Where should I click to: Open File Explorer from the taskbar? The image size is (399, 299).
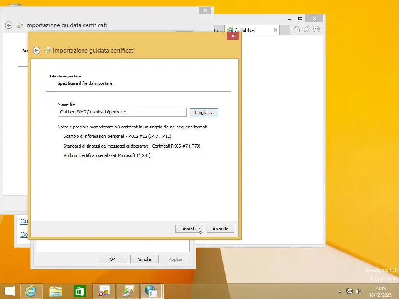point(55,291)
